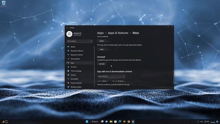The height and width of the screenshot is (124, 220).
Task: Launch Firefox from the taskbar
Action: pyautogui.click(x=124, y=122)
